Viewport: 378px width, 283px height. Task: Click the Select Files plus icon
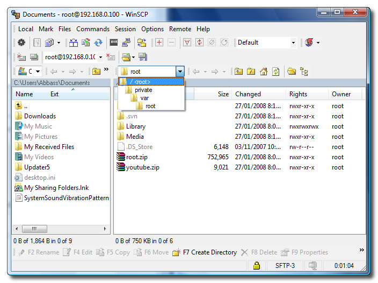[159, 43]
